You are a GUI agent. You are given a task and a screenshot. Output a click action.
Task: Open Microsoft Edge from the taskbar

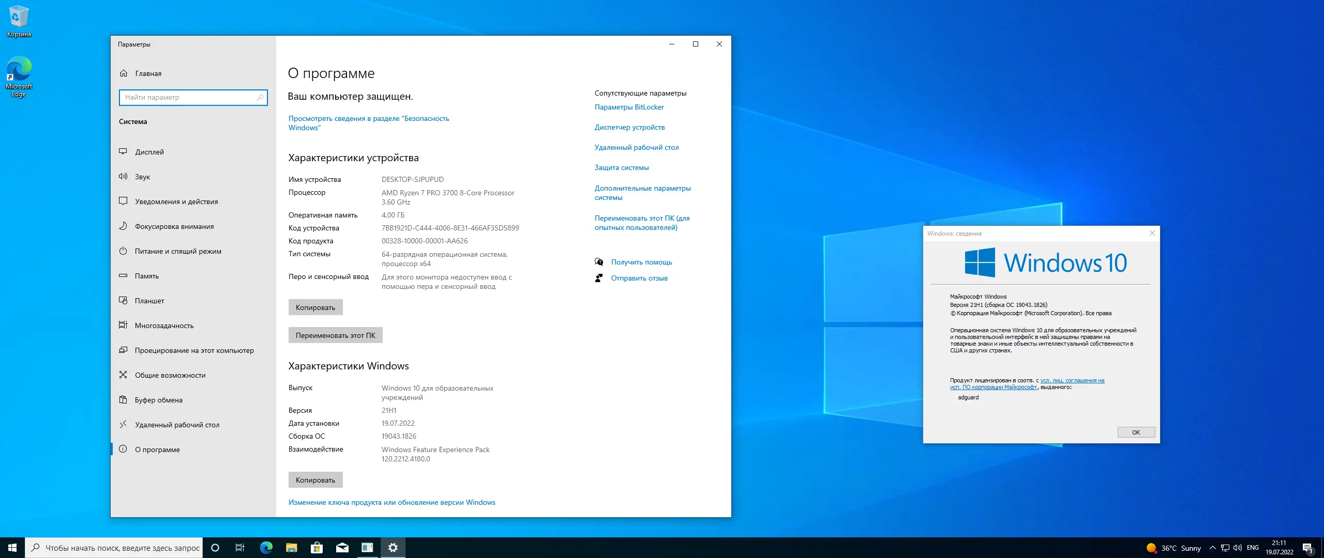(x=266, y=548)
